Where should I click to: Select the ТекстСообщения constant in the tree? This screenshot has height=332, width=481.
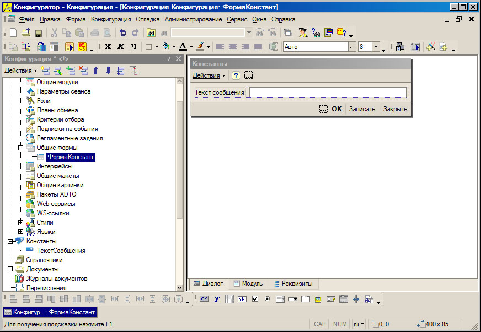point(61,251)
